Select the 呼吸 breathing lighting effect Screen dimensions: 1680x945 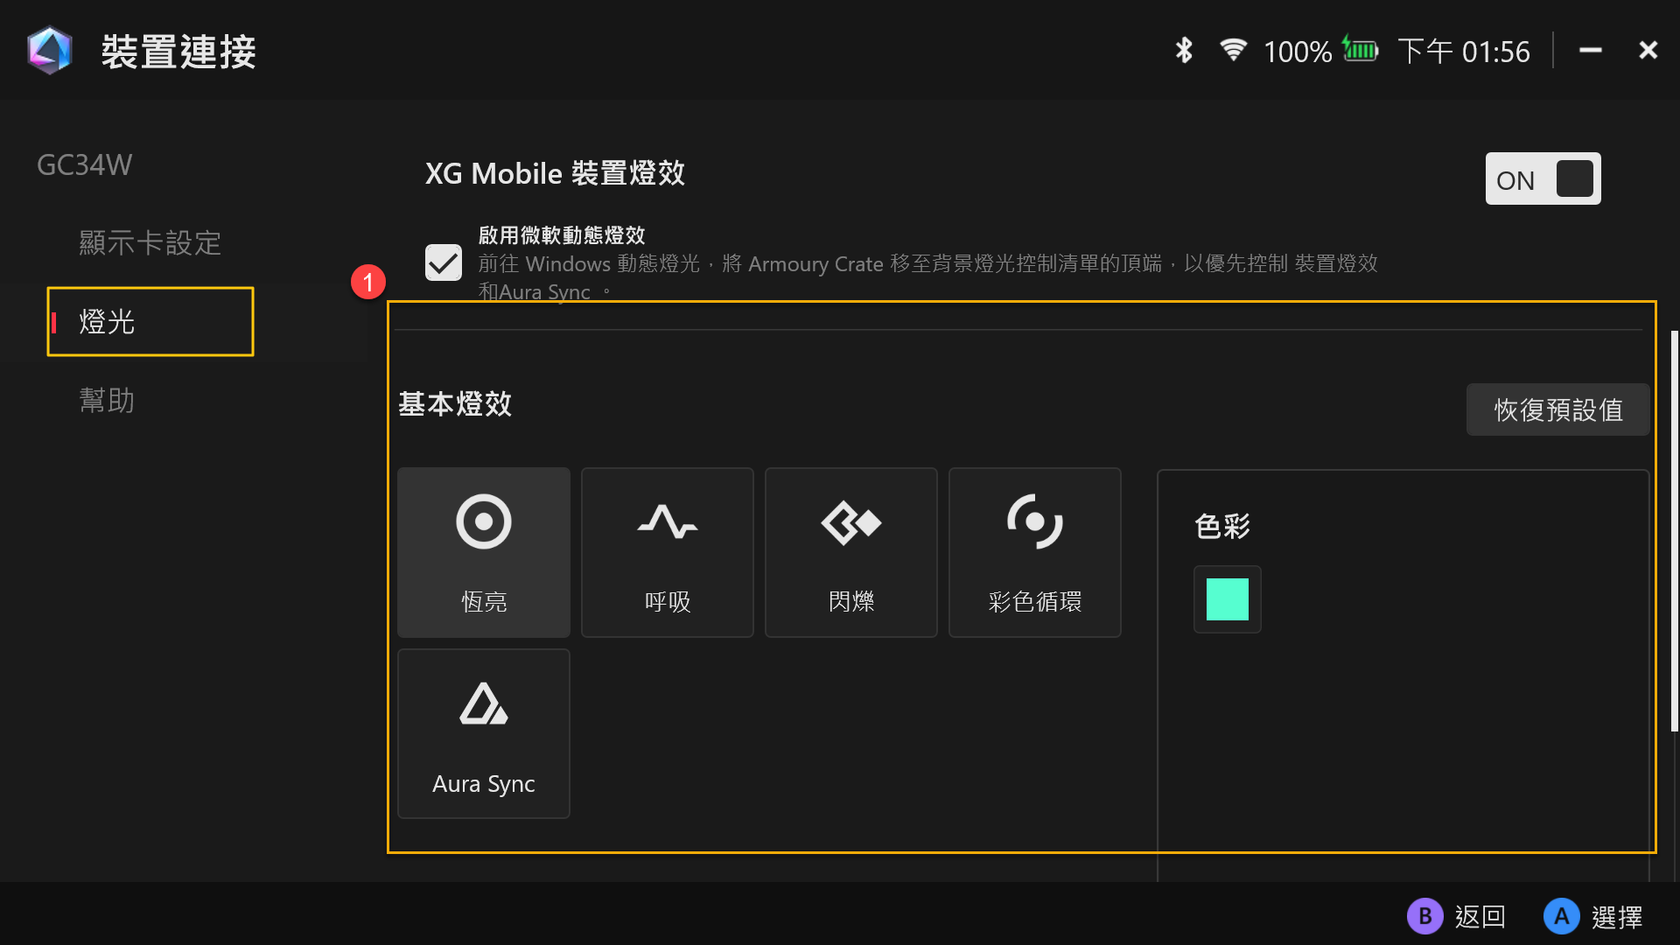tap(668, 552)
